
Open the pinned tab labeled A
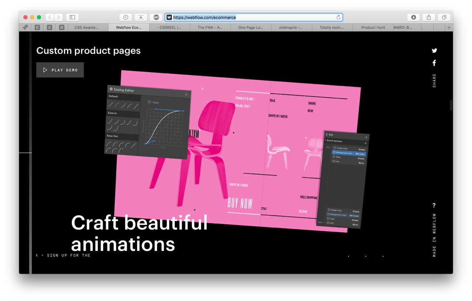point(49,27)
